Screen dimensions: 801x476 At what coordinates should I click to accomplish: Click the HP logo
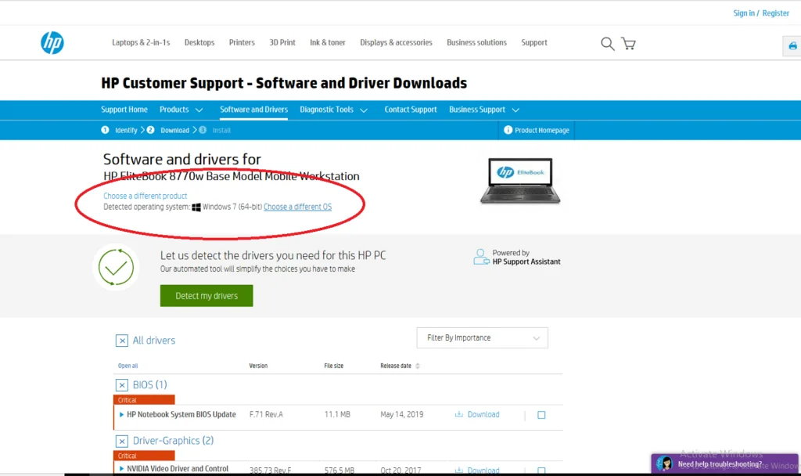pyautogui.click(x=52, y=43)
